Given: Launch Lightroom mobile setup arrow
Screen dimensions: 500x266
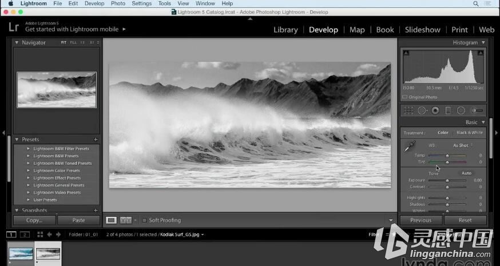Looking at the screenshot, I should (x=124, y=29).
